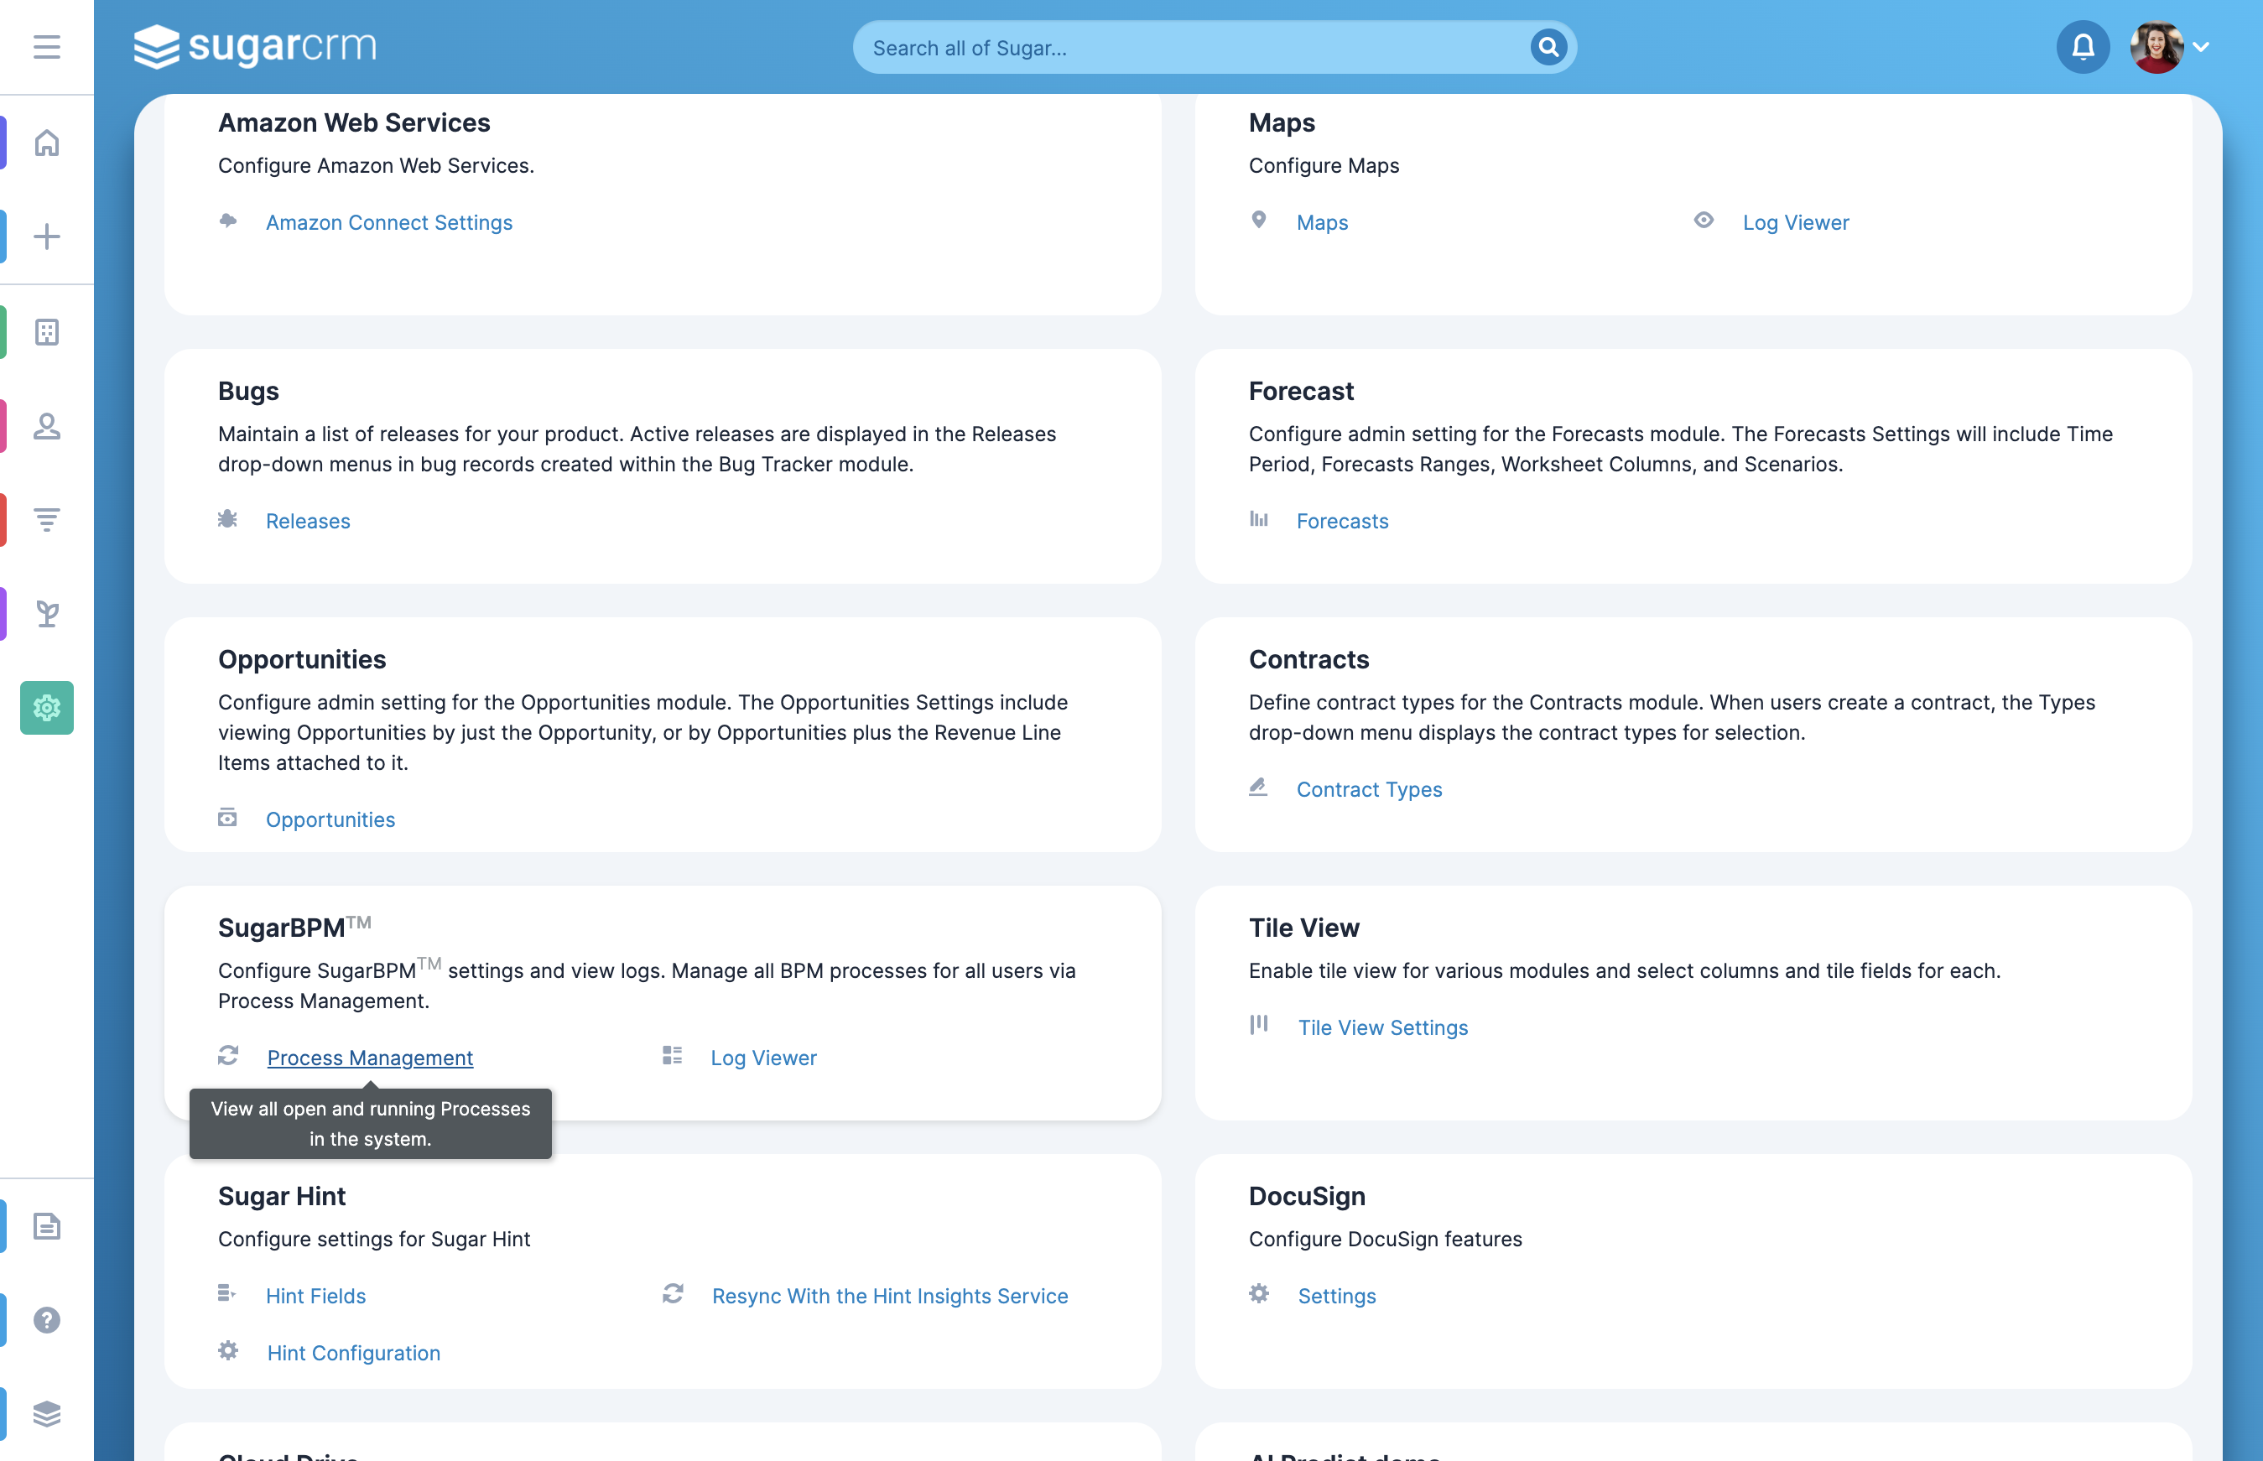Click the bar chart icon beside Forecasts
The image size is (2263, 1461).
[1258, 519]
